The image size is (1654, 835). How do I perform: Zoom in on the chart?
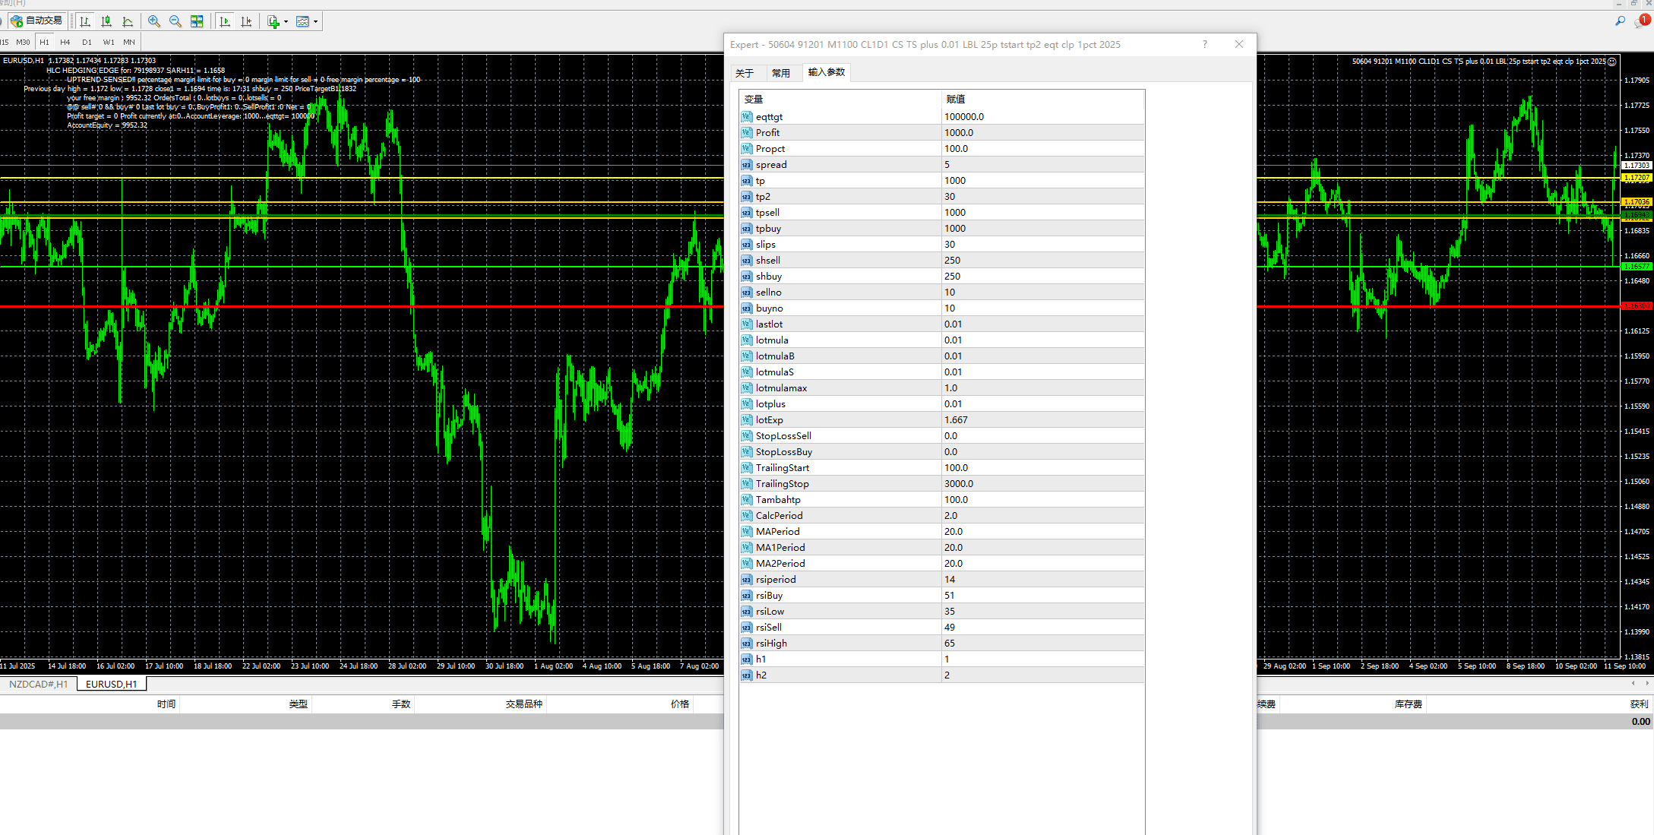pyautogui.click(x=154, y=21)
